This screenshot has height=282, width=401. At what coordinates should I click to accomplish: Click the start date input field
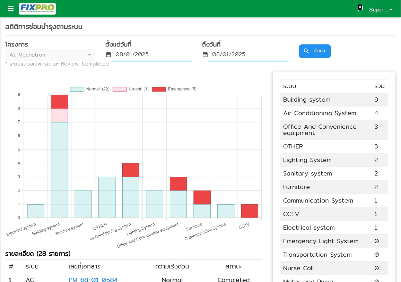pos(152,54)
